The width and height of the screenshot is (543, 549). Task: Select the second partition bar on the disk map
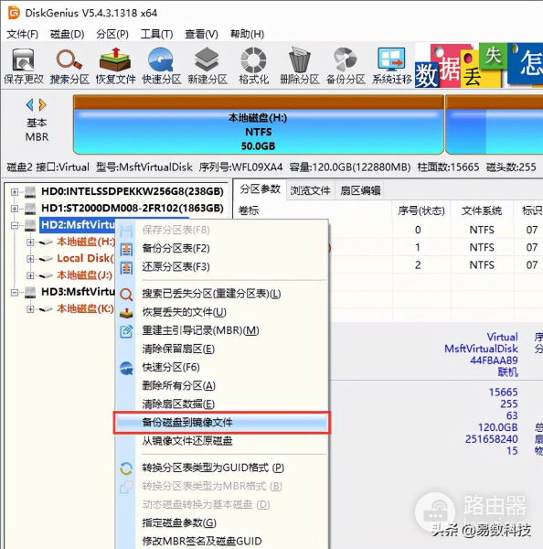coord(495,124)
